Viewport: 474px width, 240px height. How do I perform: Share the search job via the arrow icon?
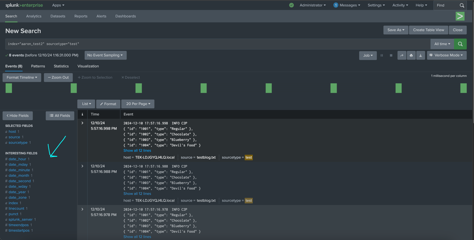pos(402,55)
